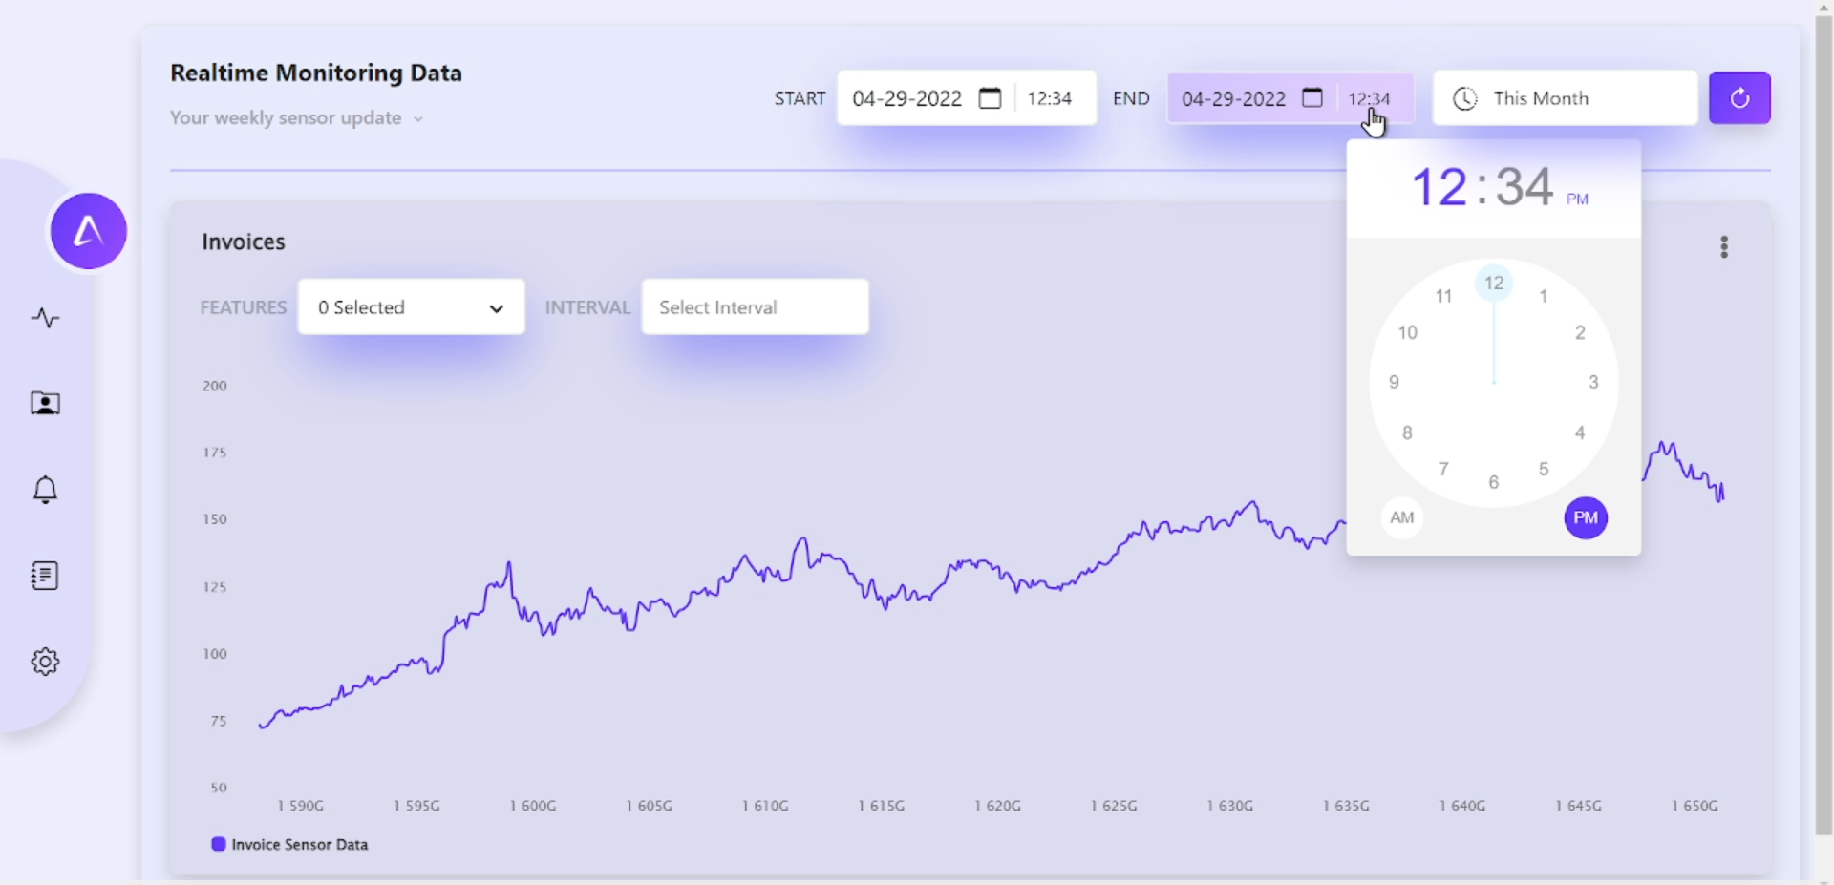Click the purple refresh button

tap(1739, 97)
